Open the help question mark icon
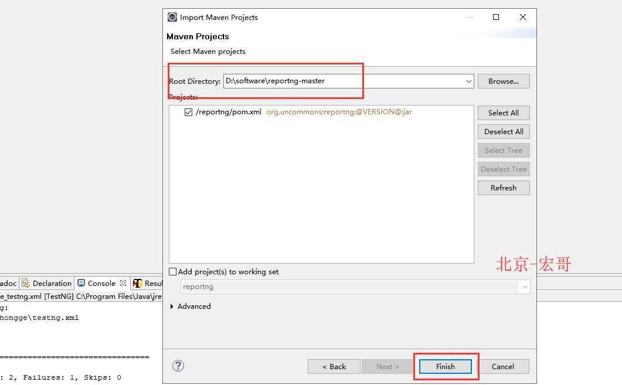The height and width of the screenshot is (385, 622). (178, 366)
